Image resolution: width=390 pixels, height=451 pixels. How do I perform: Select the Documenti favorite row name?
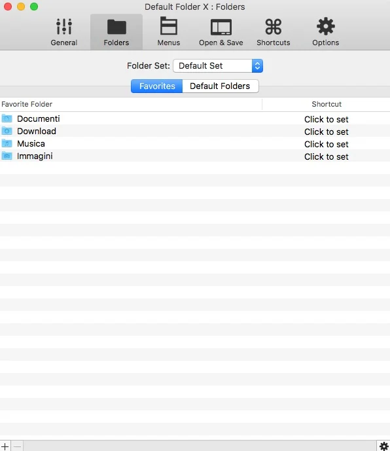tap(38, 118)
